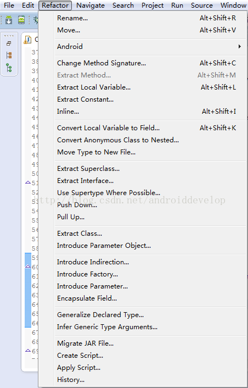Open the Search menu
This screenshot has height=388, width=248.
tap(123, 5)
